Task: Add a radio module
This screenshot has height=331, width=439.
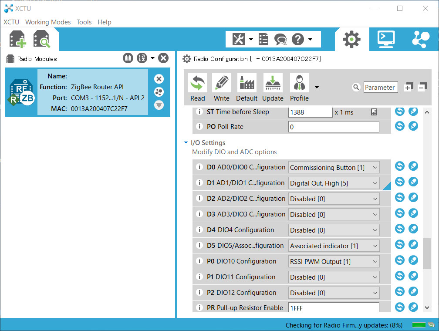Action: [17, 39]
